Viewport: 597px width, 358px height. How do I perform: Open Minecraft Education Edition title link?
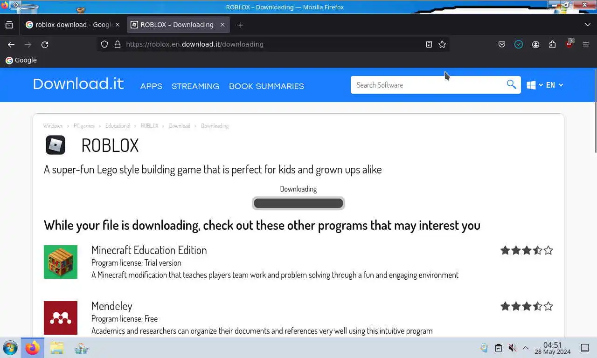pos(149,250)
